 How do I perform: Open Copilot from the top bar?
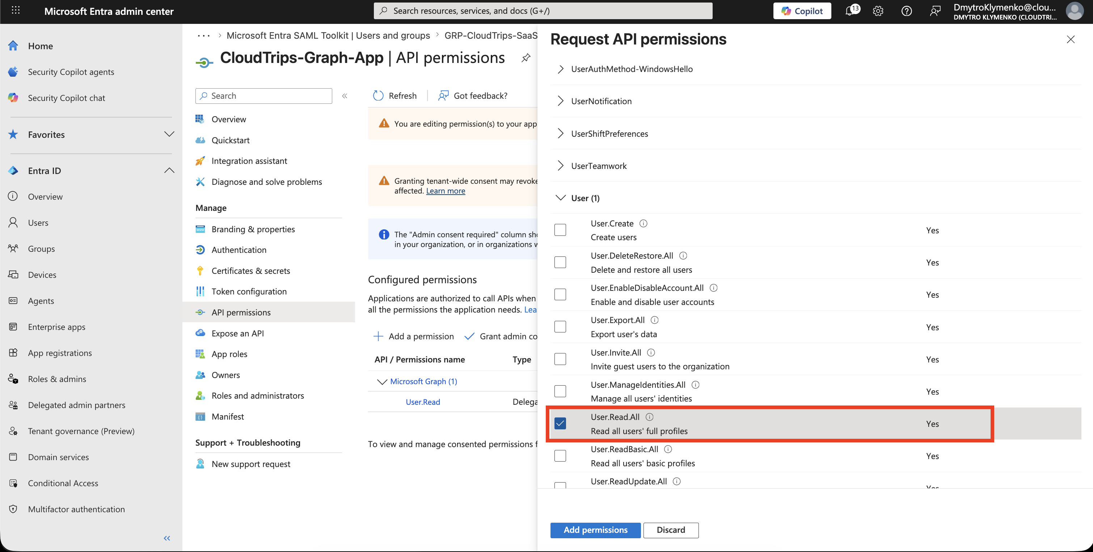[x=802, y=11]
